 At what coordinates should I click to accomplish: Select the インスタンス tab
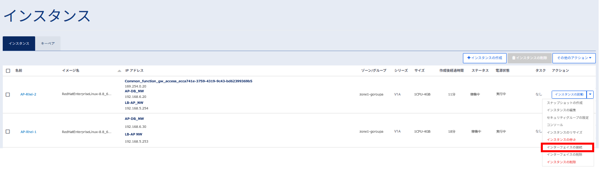click(19, 44)
